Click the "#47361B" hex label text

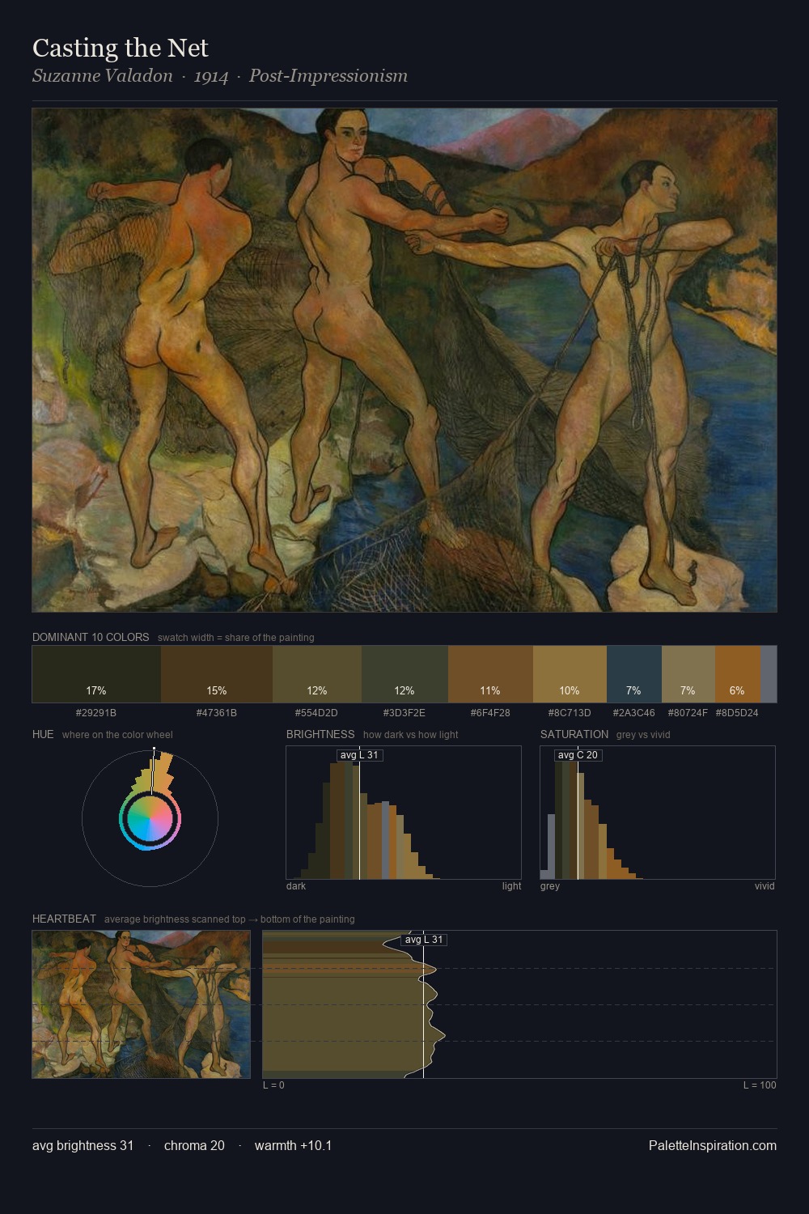[x=217, y=713]
